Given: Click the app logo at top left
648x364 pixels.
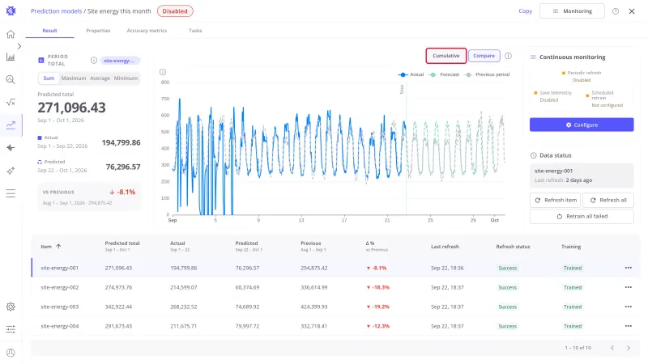Looking at the screenshot, I should click(11, 11).
